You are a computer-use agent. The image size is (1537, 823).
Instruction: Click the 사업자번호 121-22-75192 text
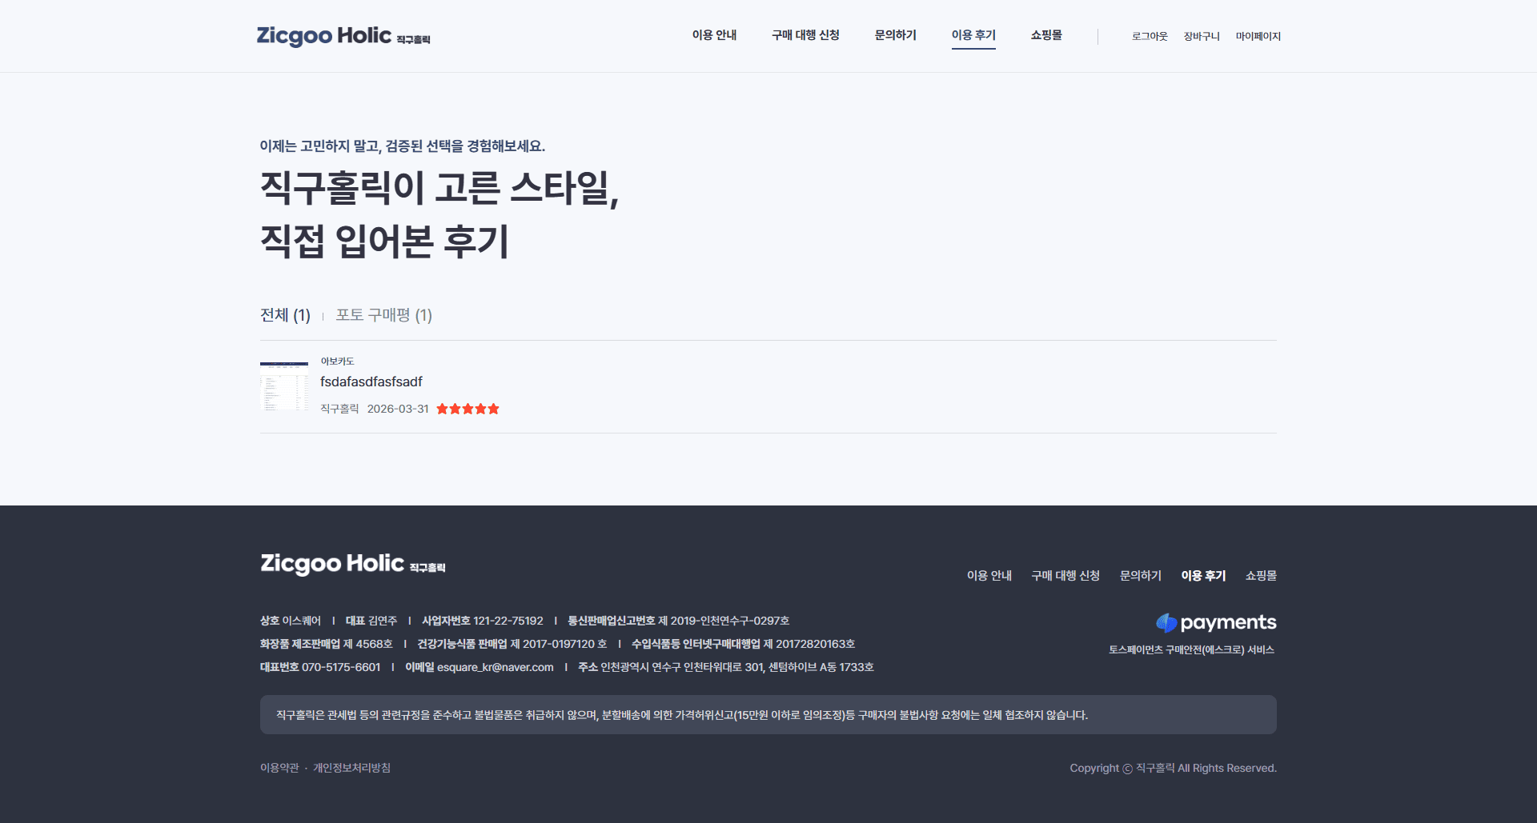point(482,621)
